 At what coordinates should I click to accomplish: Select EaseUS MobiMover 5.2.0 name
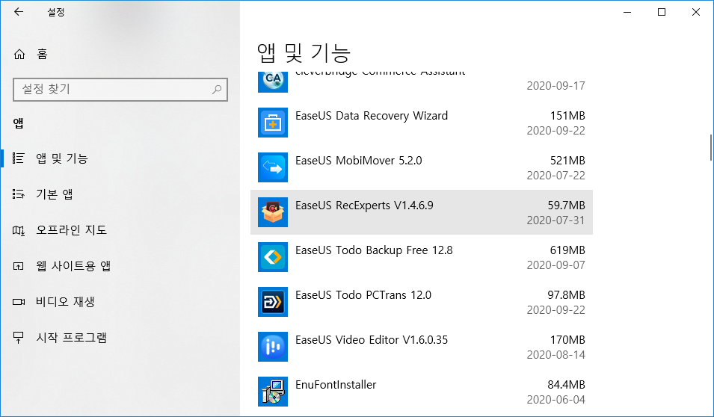[x=359, y=161]
